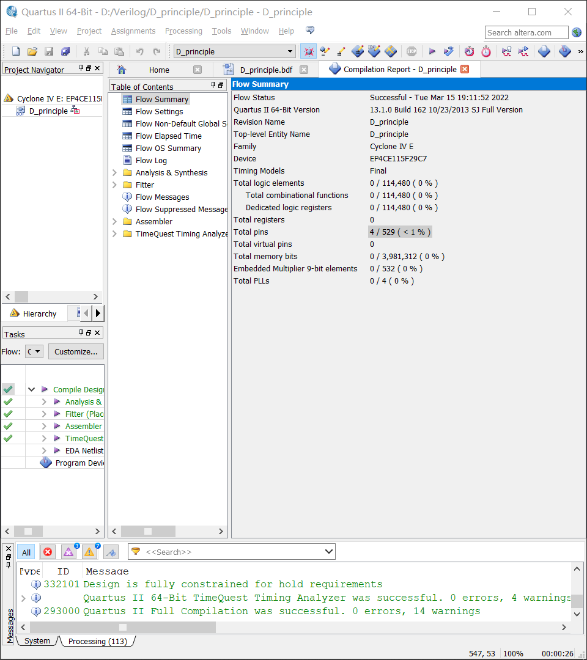
Task: Select the All messages filter button
Action: click(26, 552)
